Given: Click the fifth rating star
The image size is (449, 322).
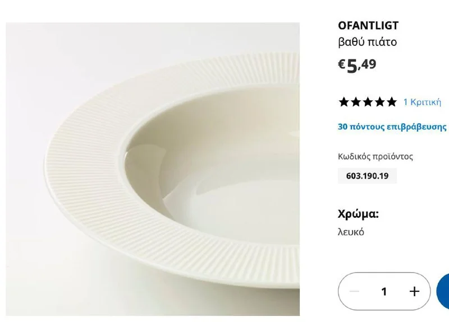Looking at the screenshot, I should pos(392,102).
